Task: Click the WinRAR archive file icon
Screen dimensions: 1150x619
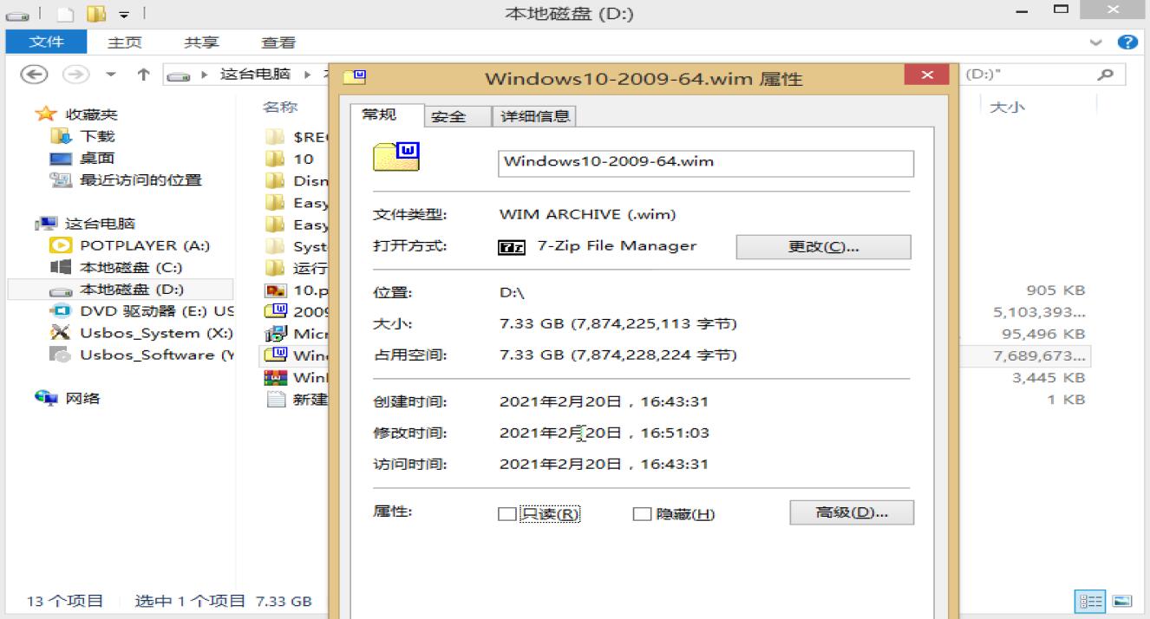Action: coord(276,377)
